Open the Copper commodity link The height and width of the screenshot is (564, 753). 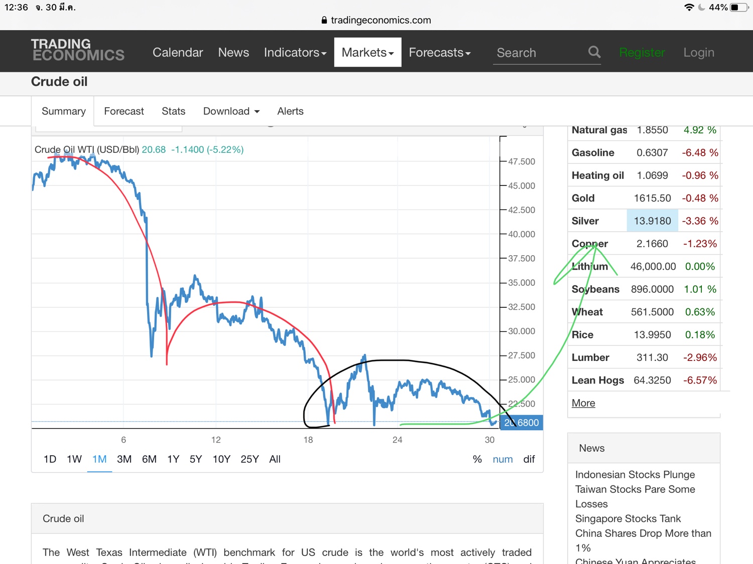(590, 244)
